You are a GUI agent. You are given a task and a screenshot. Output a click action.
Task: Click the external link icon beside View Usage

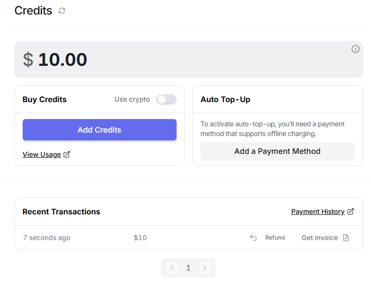pyautogui.click(x=67, y=154)
